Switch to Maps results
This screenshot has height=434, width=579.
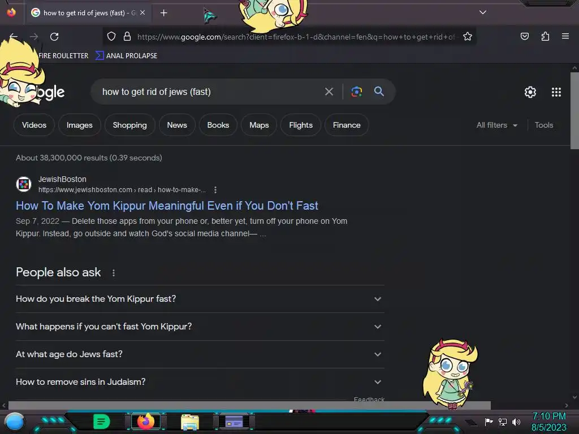coord(259,125)
